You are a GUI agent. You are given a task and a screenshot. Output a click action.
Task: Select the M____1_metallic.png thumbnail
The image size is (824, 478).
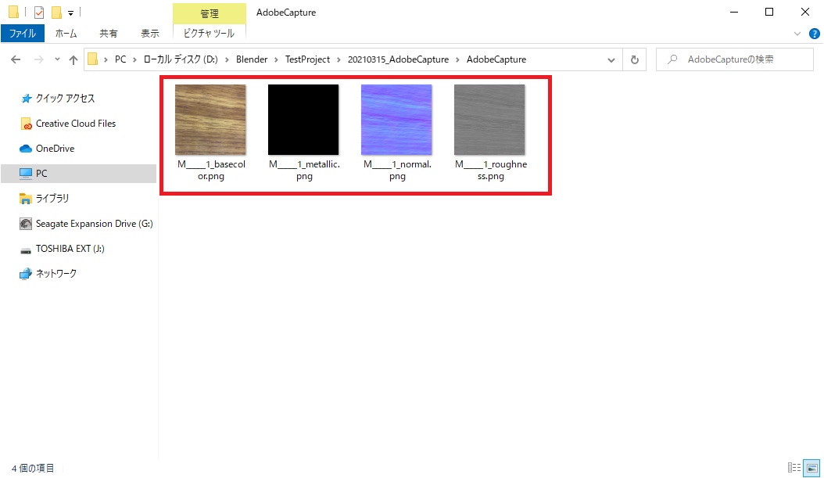tap(303, 119)
